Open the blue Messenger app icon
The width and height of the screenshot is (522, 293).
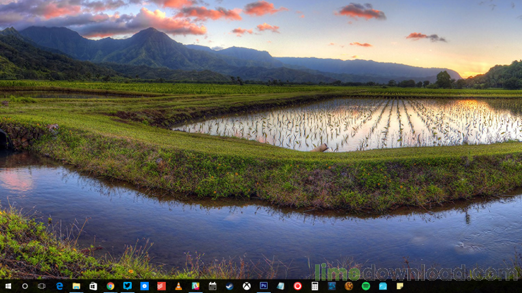(144, 286)
